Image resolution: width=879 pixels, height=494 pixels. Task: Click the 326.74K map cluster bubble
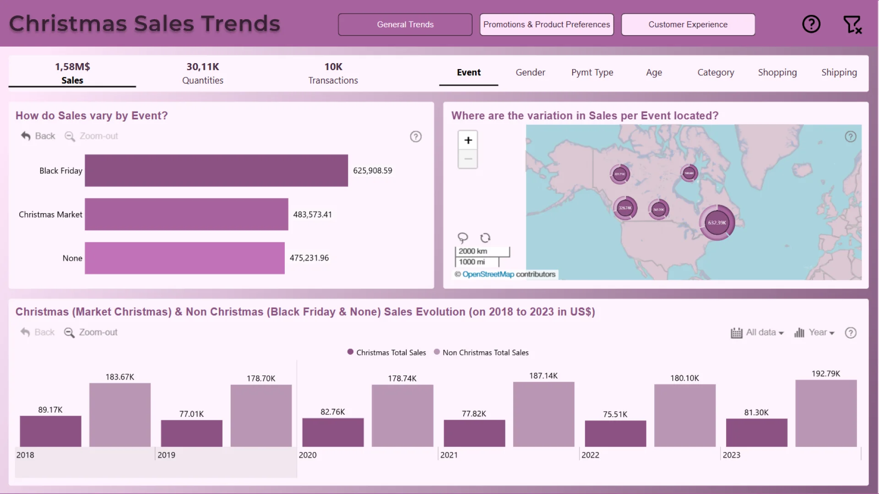(625, 208)
